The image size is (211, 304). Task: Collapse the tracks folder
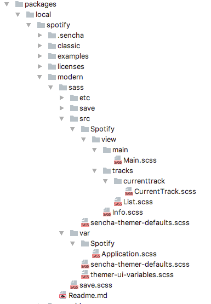(94, 170)
